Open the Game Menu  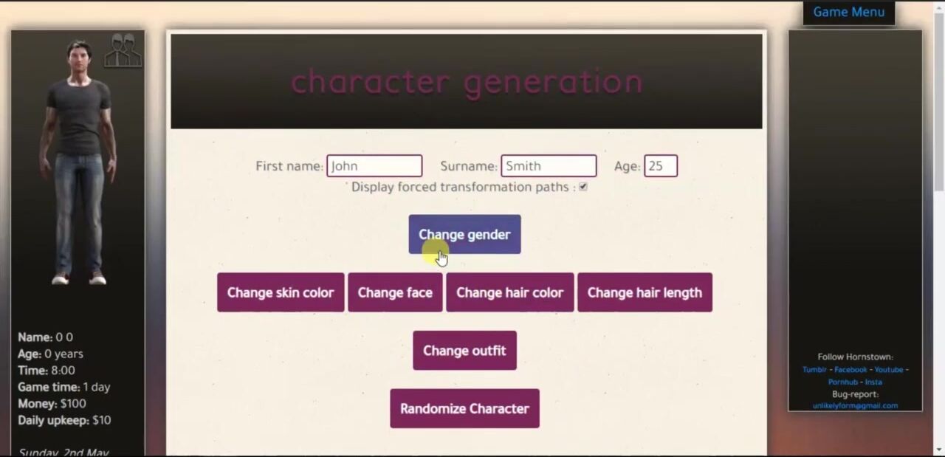coord(848,13)
